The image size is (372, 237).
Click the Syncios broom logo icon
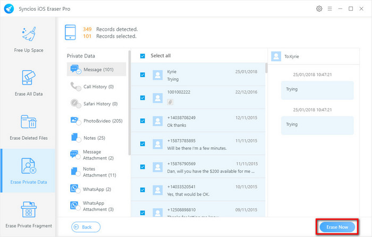click(x=9, y=9)
